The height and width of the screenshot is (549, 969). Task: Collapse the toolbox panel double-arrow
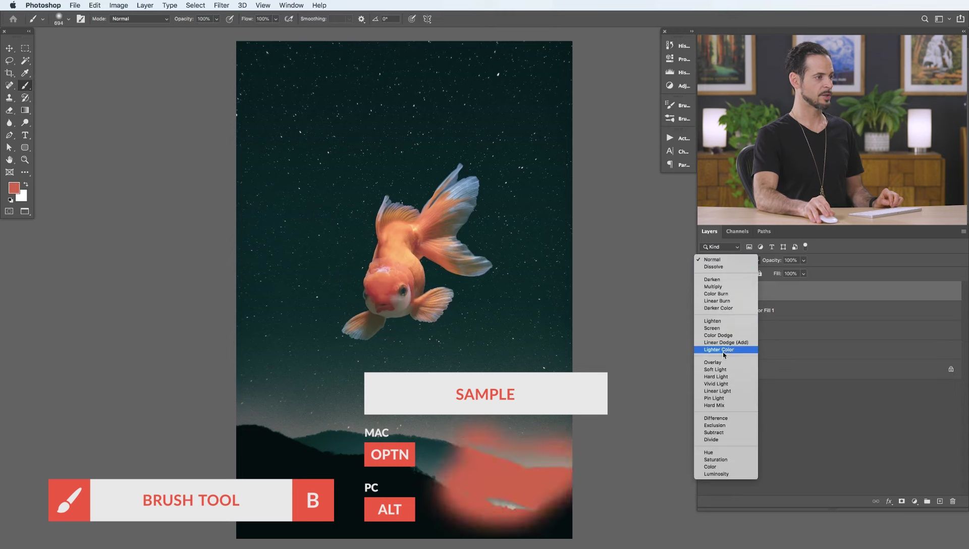pos(29,31)
